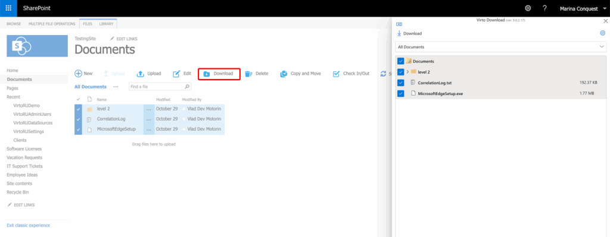Click the TestingSite breadcrumb link
The height and width of the screenshot is (237, 610).
tap(85, 39)
